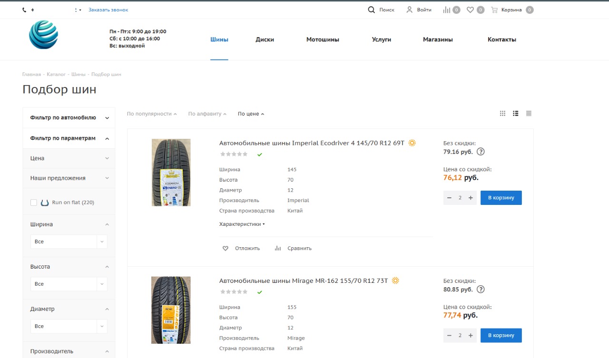
Task: Open the Mirage MR-162 product title
Action: 304,281
